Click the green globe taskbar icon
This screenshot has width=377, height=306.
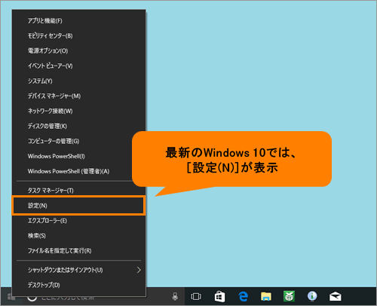pos(289,296)
